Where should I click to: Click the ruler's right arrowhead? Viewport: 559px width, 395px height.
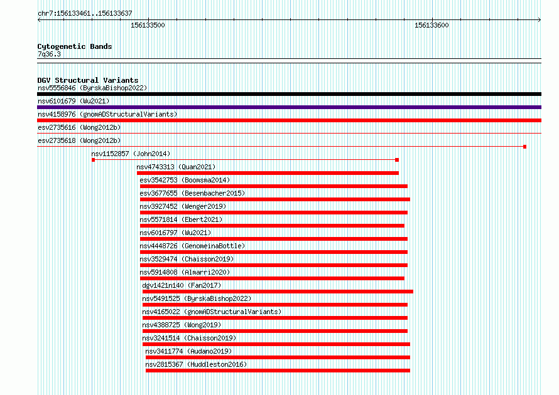pyautogui.click(x=540, y=20)
